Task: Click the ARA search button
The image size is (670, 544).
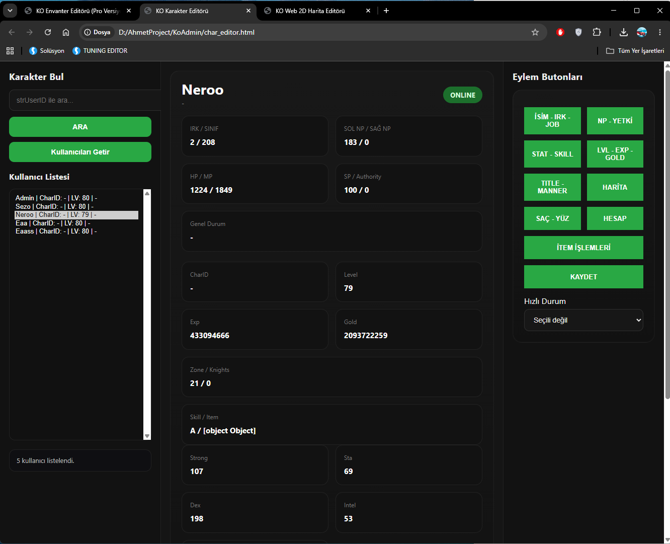Action: pyautogui.click(x=80, y=127)
